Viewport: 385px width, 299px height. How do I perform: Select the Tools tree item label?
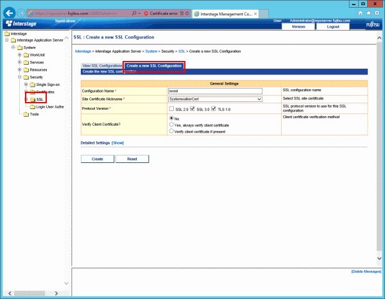(x=34, y=114)
